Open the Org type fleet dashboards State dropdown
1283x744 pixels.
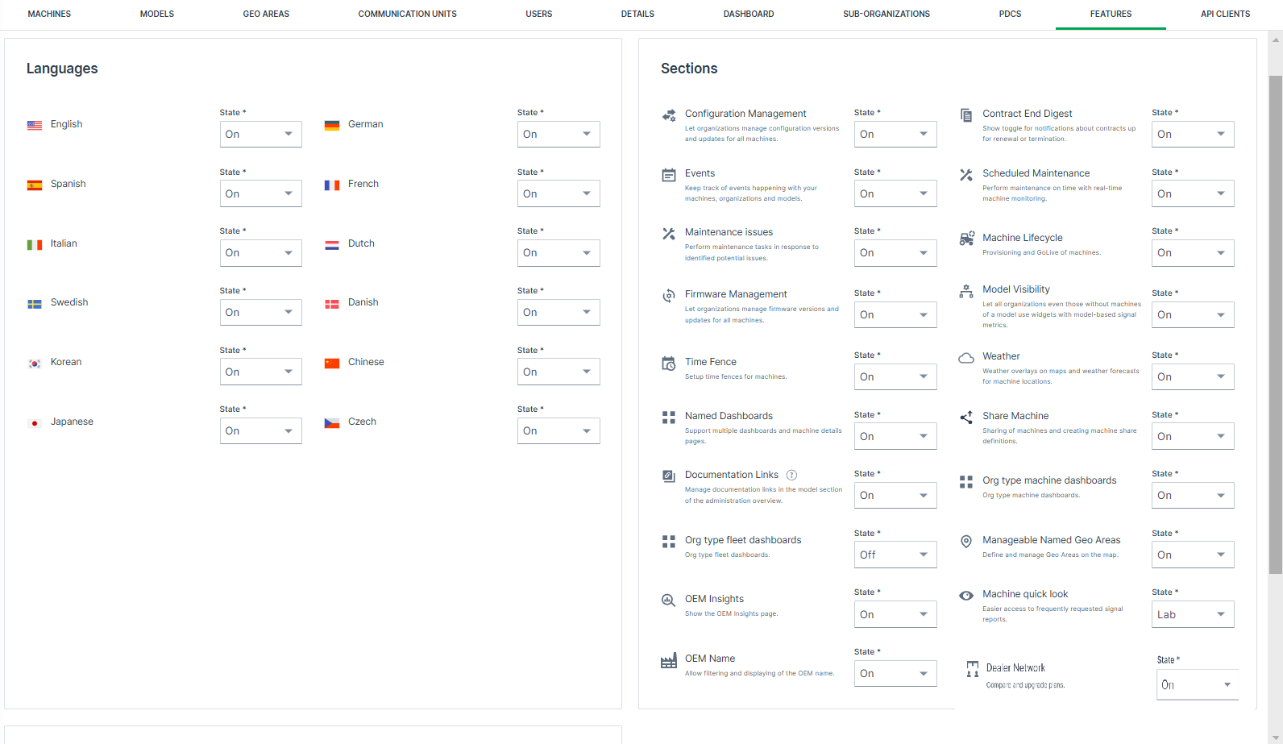(895, 555)
